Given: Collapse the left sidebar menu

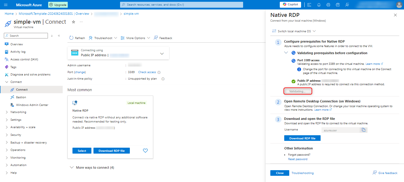Looking at the screenshot, I should pyautogui.click(x=59, y=36).
